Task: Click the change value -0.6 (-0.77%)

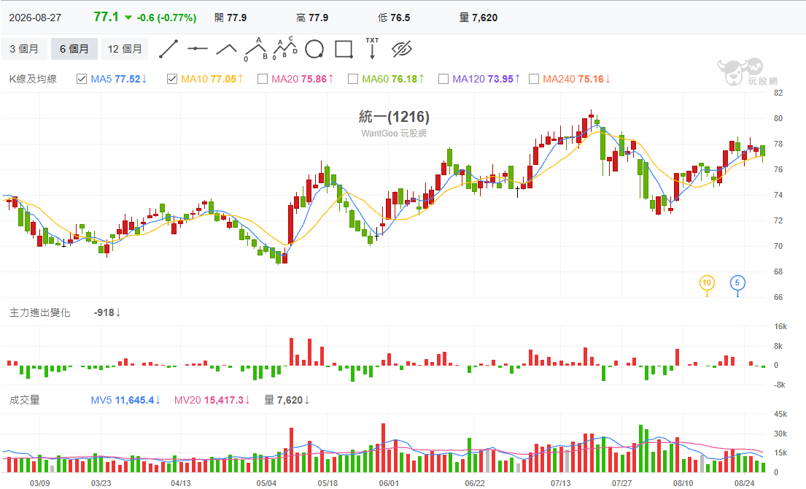Action: (166, 18)
